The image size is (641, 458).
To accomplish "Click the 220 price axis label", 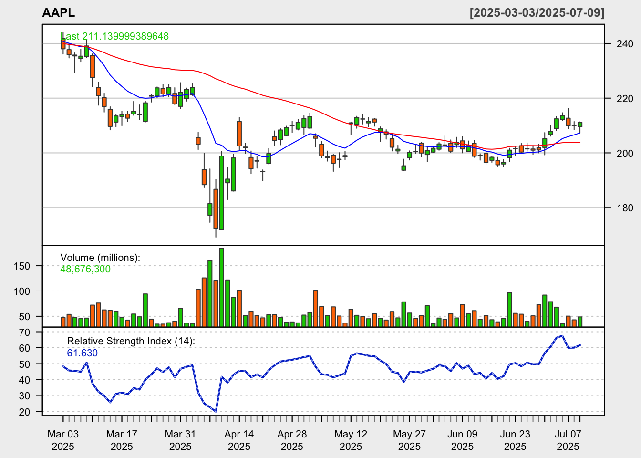I will [625, 99].
